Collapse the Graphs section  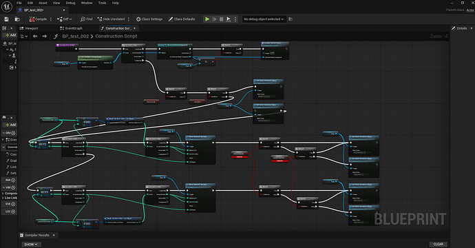[3, 133]
